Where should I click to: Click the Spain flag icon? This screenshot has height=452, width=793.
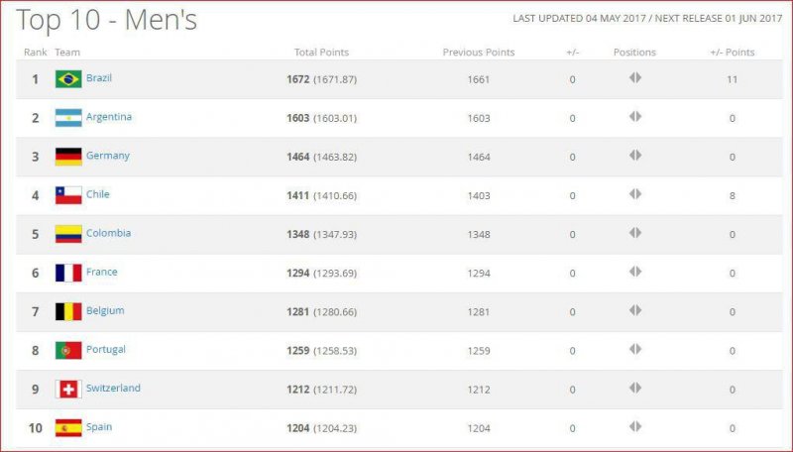68,427
